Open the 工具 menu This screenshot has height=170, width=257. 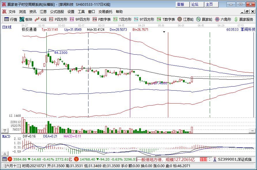click(82, 12)
